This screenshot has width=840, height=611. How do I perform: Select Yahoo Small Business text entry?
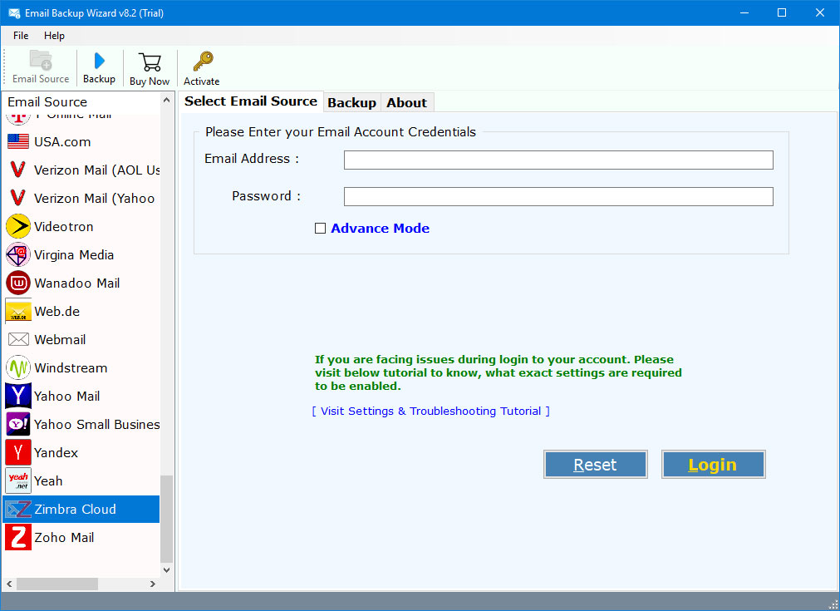click(x=97, y=425)
